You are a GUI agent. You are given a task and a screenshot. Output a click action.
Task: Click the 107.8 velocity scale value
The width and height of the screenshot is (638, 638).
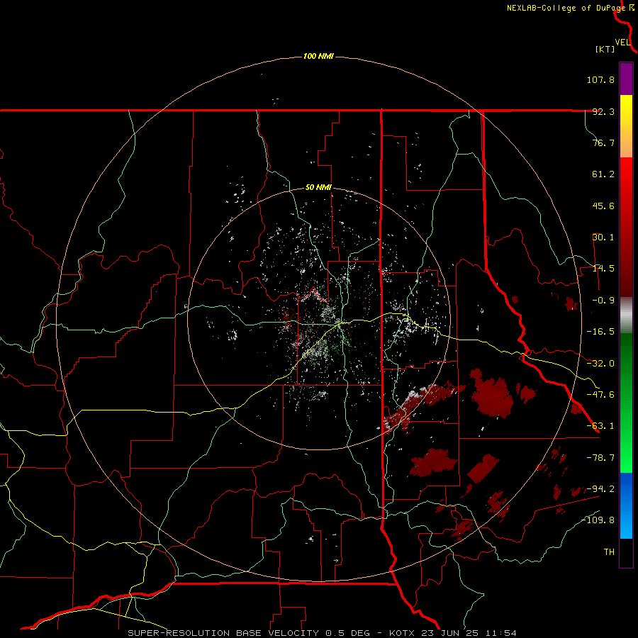point(600,79)
